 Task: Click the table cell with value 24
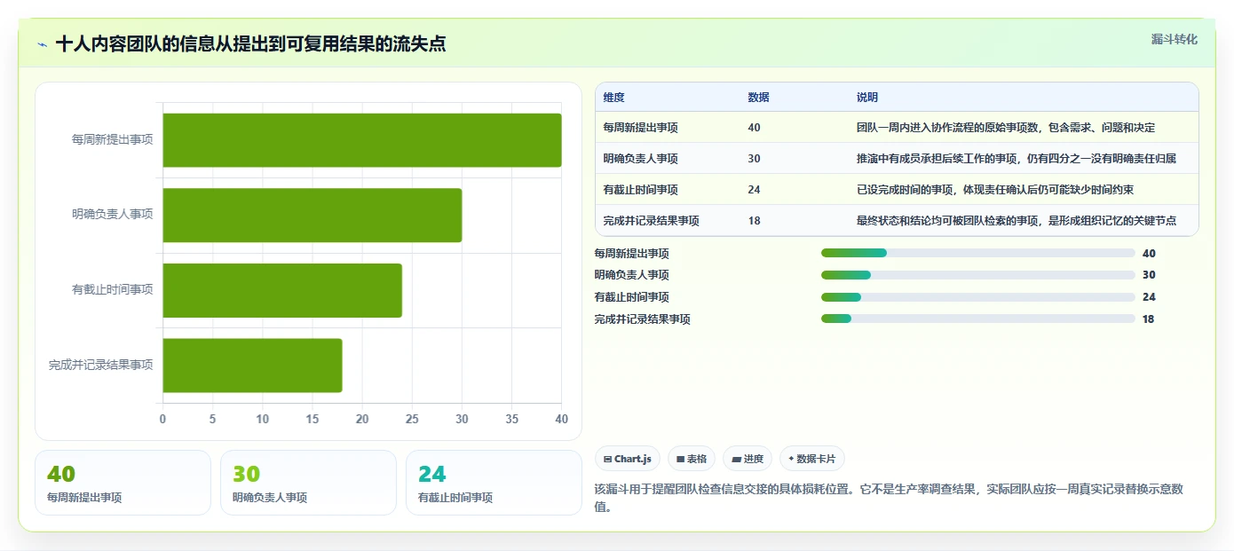755,190
